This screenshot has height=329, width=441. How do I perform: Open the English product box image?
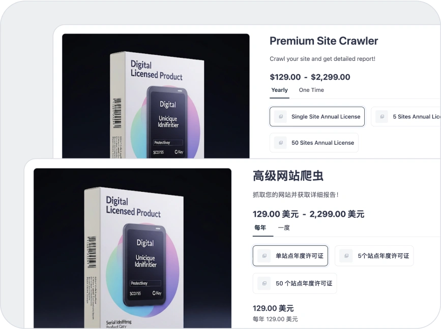click(156, 96)
